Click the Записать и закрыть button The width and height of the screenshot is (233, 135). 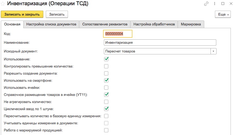coord(22,14)
